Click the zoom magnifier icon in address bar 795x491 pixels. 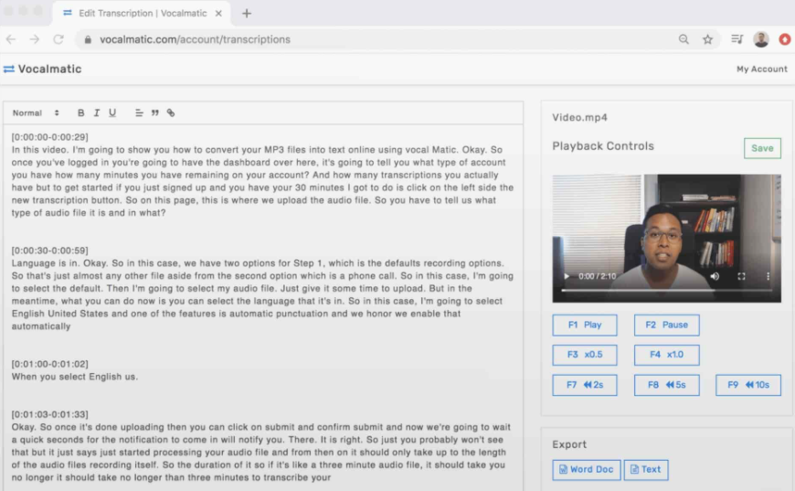684,39
